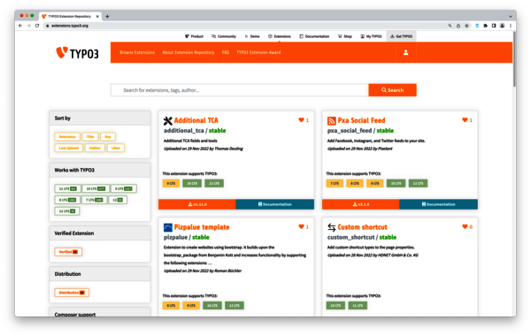
Task: Filter by 7 LTS in Works with TYPO3
Action: point(94,200)
